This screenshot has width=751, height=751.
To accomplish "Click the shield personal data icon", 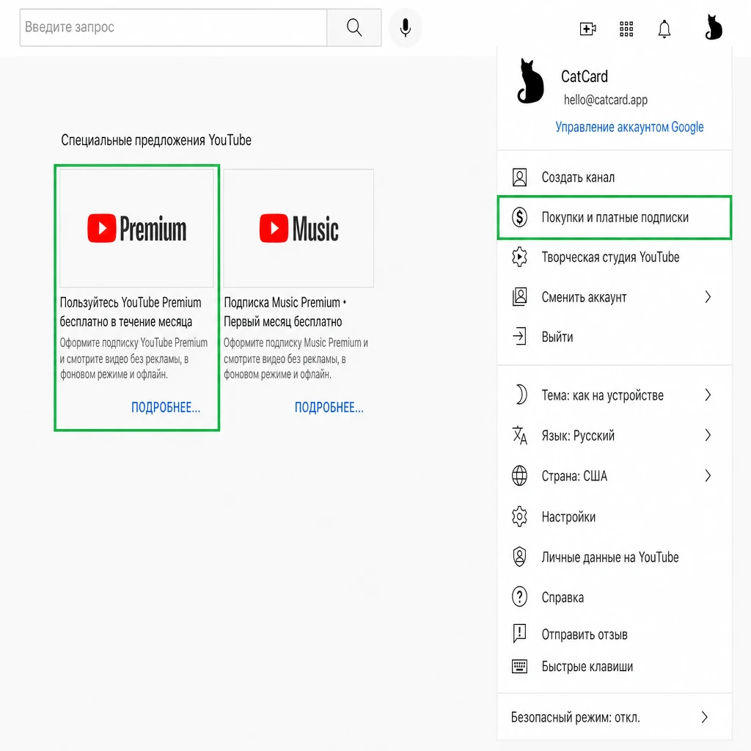I will coord(520,557).
